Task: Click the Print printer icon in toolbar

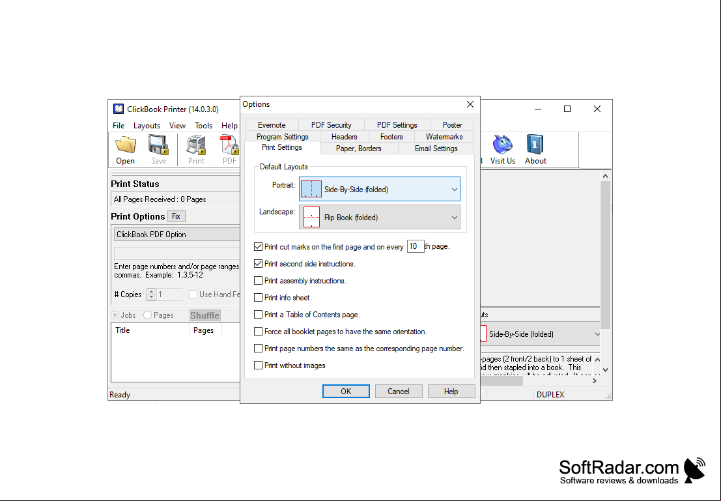Action: click(196, 145)
